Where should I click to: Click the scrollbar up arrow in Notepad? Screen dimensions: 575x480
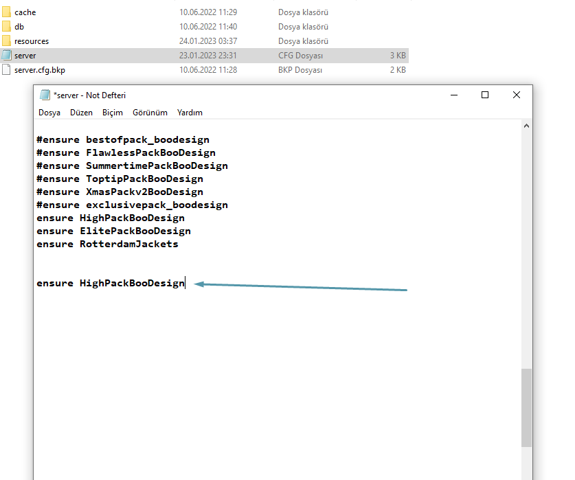526,126
